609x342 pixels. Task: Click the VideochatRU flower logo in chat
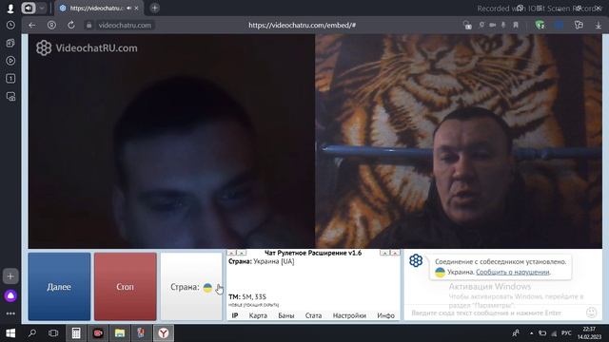(x=416, y=260)
